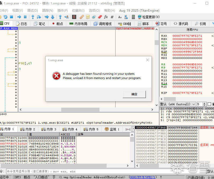Screen dimensions: 214x179
Task: Open the String references Az icon
Action: coord(120,17)
